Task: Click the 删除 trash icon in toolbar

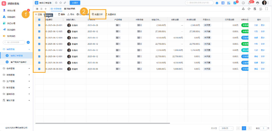Action: [x=59, y=14]
